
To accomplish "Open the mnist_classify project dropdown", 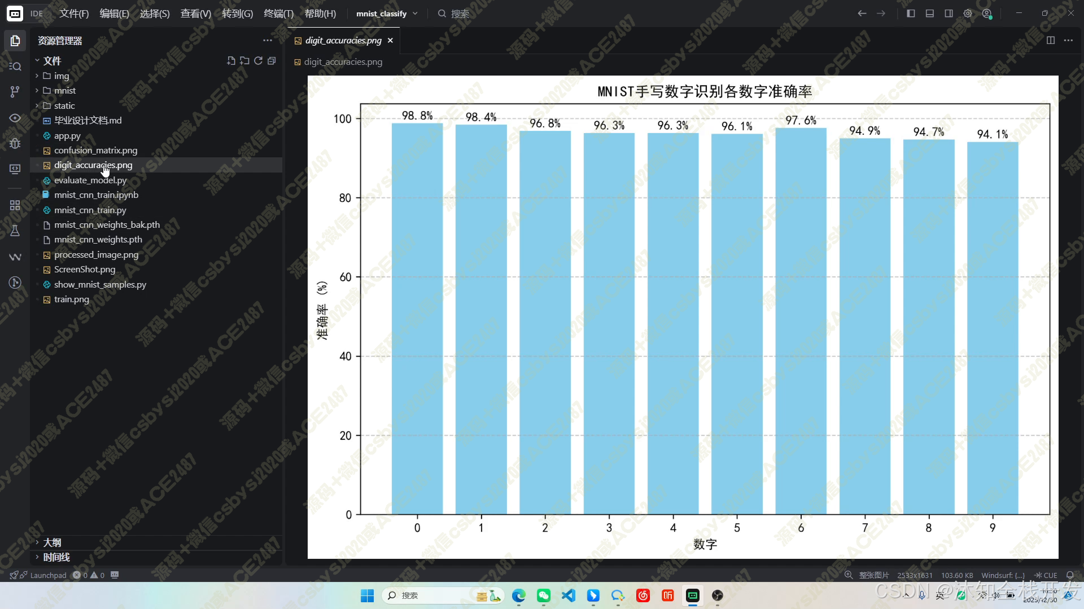I will (x=387, y=14).
